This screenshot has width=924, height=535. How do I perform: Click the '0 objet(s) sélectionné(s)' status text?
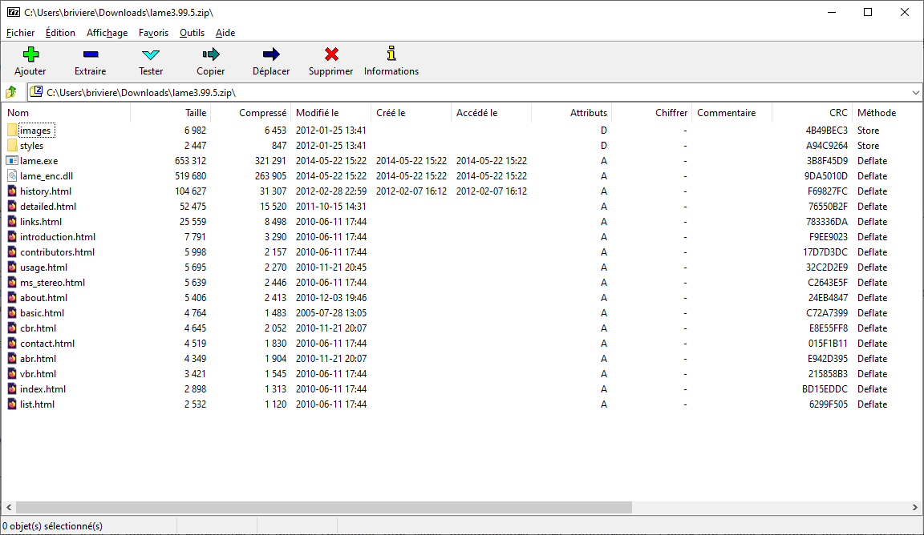point(52,526)
